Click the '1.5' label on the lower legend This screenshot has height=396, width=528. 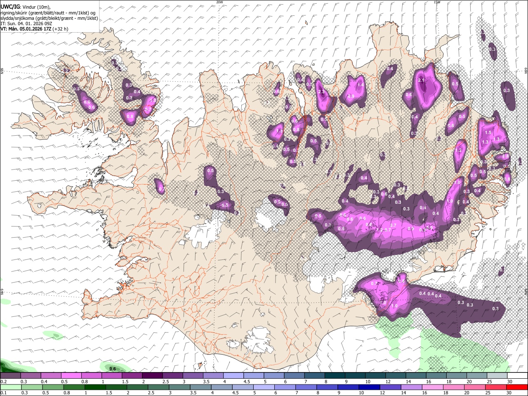coord(109,393)
